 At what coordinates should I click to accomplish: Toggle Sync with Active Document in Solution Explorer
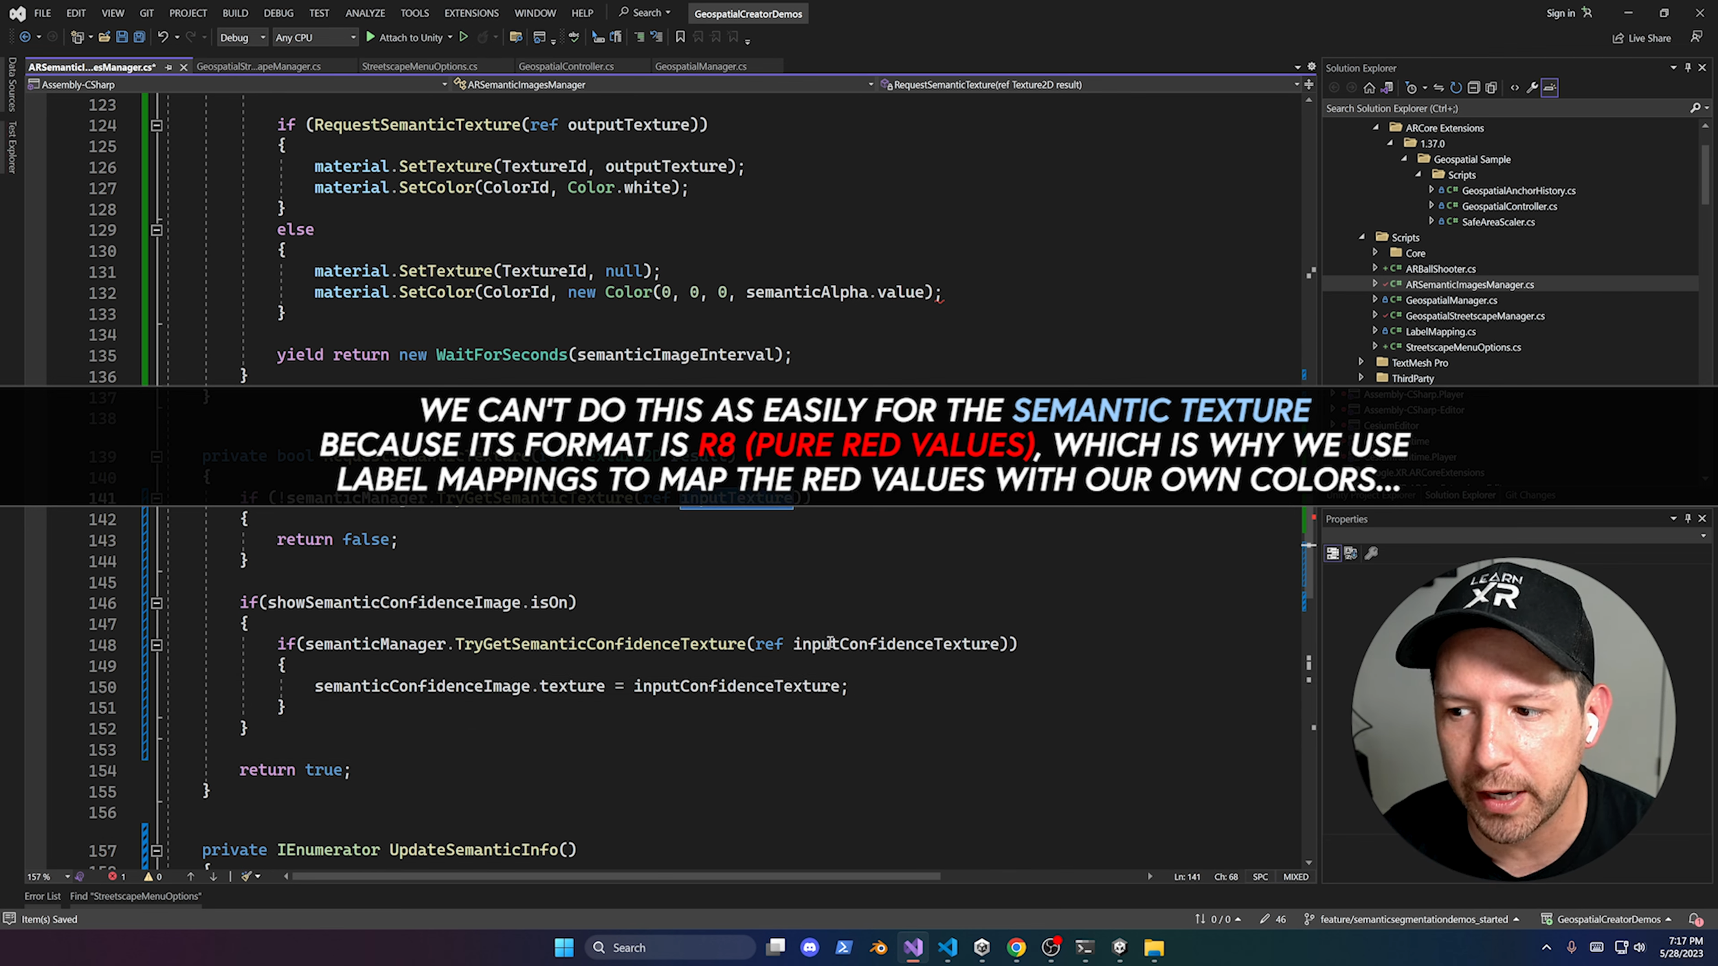tap(1438, 87)
